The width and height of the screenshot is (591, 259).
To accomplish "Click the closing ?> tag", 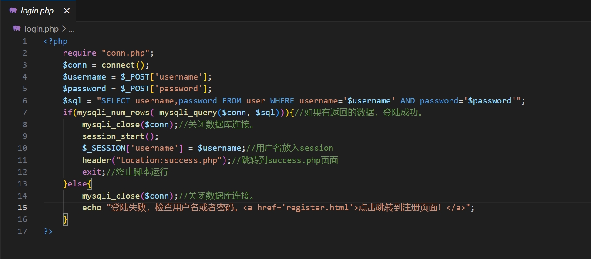I will click(x=48, y=231).
